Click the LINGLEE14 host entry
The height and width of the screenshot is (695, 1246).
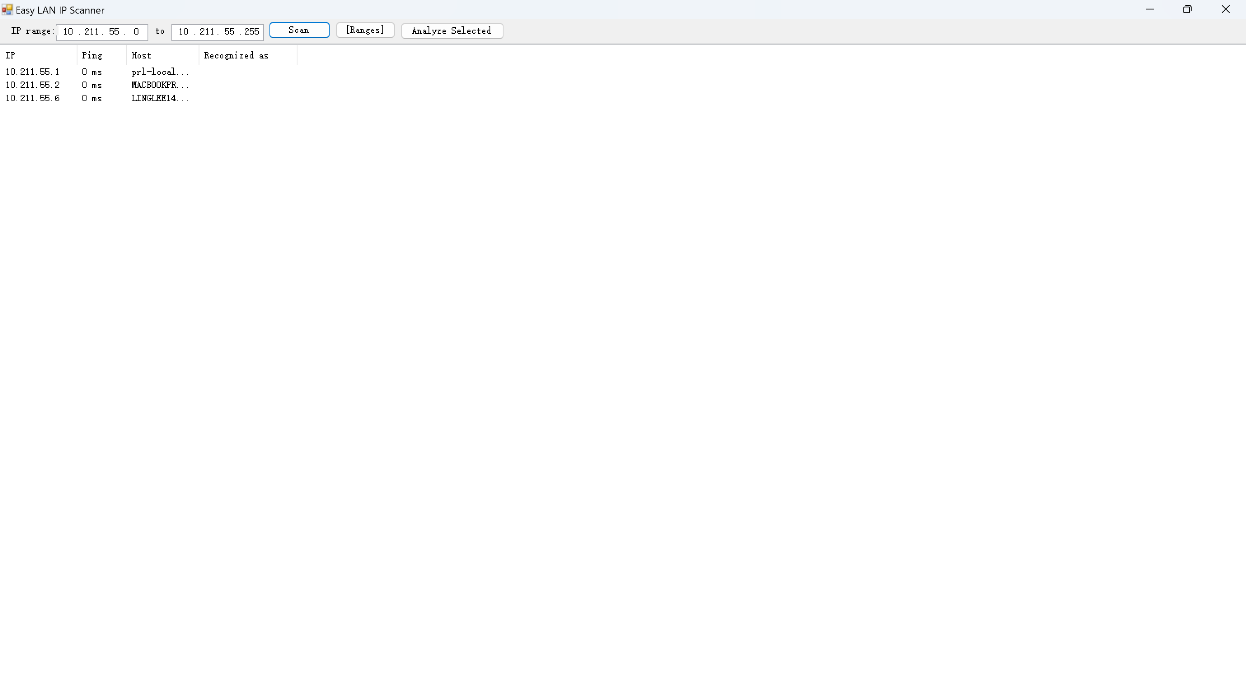pyautogui.click(x=159, y=98)
